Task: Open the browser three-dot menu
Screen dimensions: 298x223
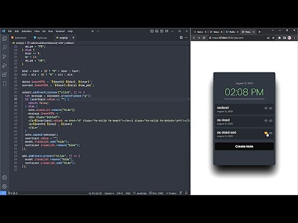Action: pos(294,38)
